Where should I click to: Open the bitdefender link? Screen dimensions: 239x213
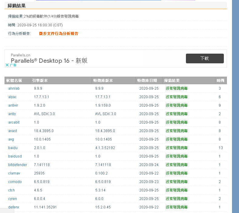tap(18, 165)
